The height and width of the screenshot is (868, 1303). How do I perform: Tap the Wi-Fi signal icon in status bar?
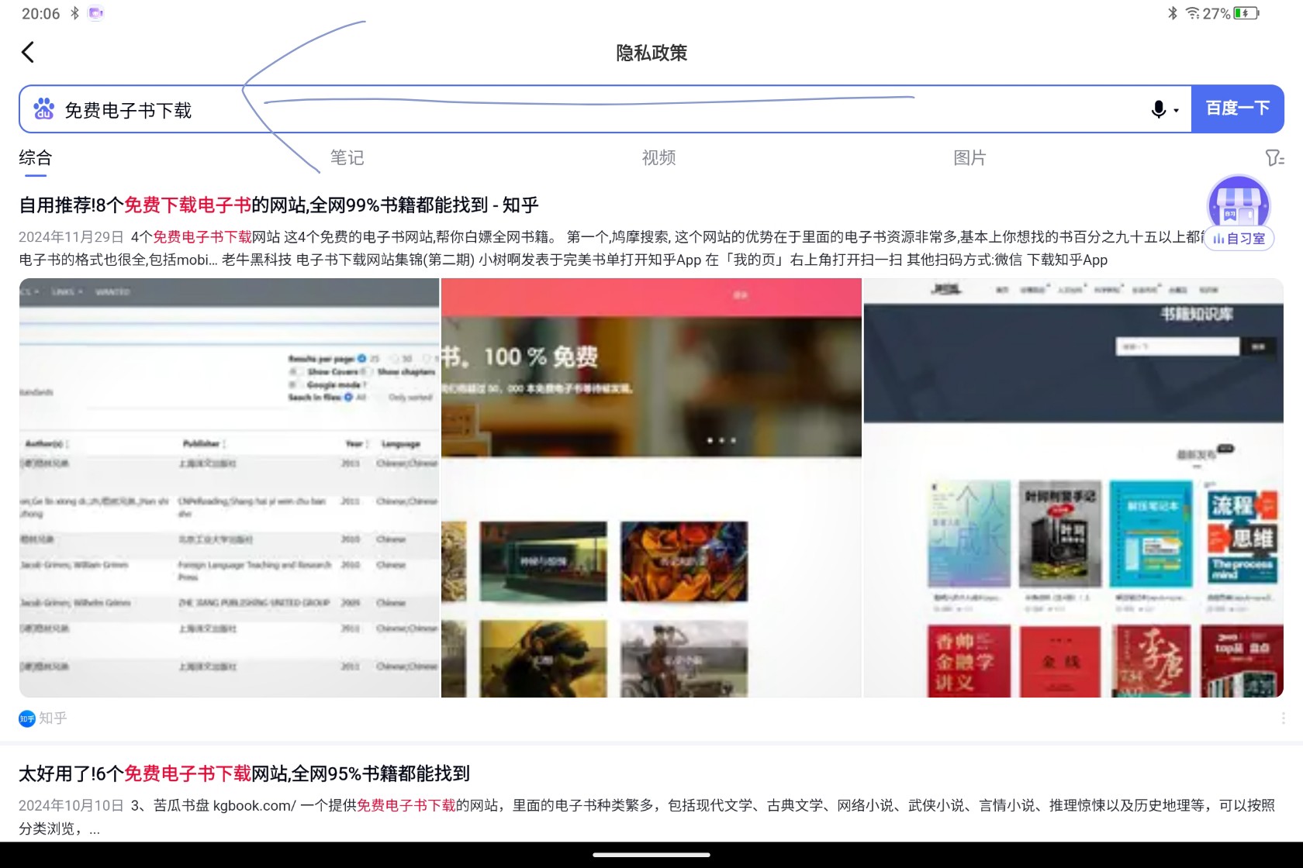click(1193, 13)
